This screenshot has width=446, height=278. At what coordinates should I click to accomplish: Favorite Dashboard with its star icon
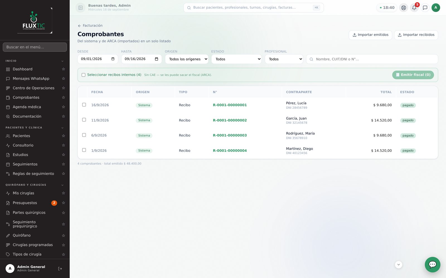tap(63, 69)
